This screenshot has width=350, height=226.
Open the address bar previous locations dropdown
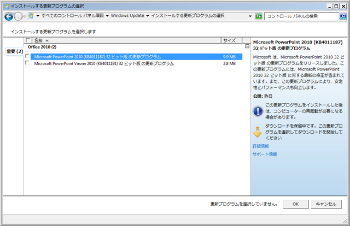click(250, 16)
